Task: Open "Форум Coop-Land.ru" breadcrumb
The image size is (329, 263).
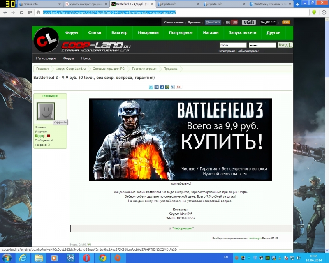Action: (70, 69)
